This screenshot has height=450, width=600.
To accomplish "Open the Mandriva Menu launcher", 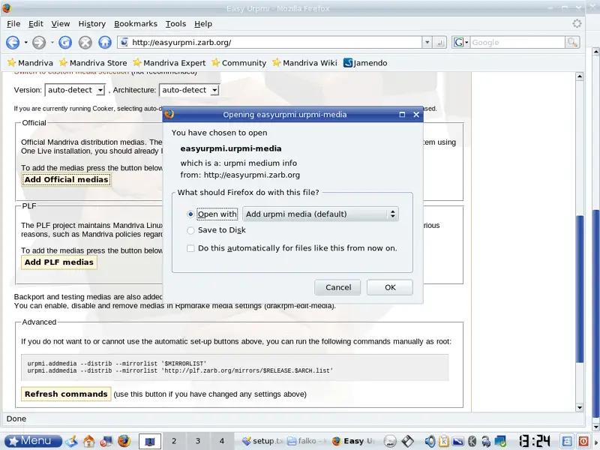I will pos(33,441).
